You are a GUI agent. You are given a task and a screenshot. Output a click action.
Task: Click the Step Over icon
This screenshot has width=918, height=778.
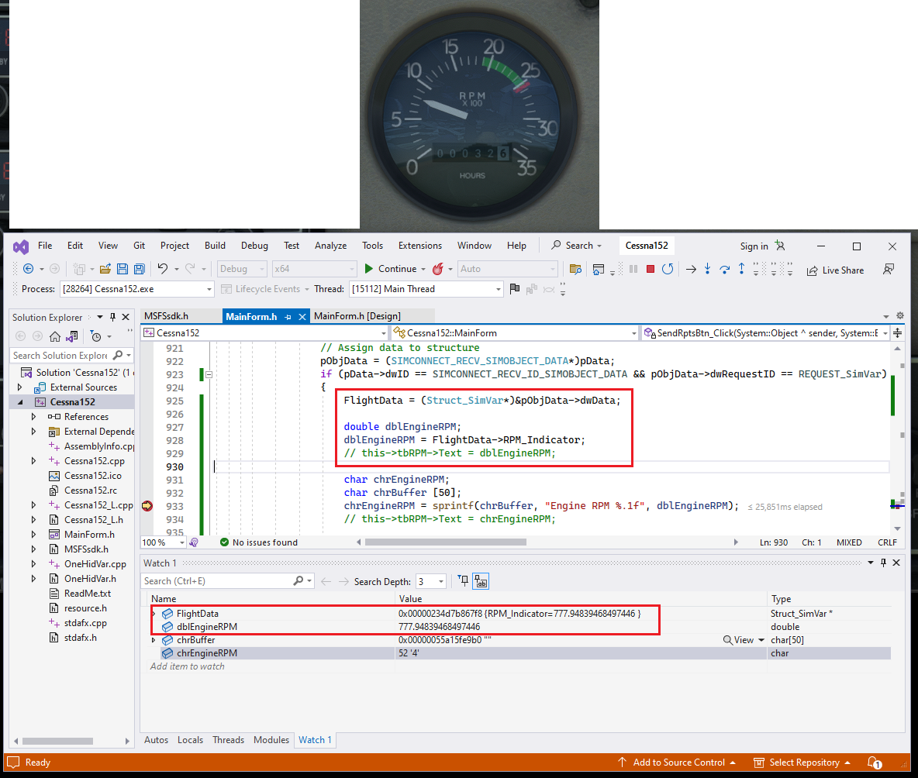pos(724,269)
